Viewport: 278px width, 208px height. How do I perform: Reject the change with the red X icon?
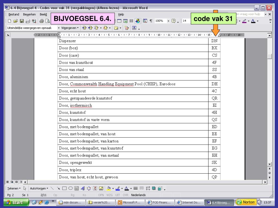(x=105, y=28)
